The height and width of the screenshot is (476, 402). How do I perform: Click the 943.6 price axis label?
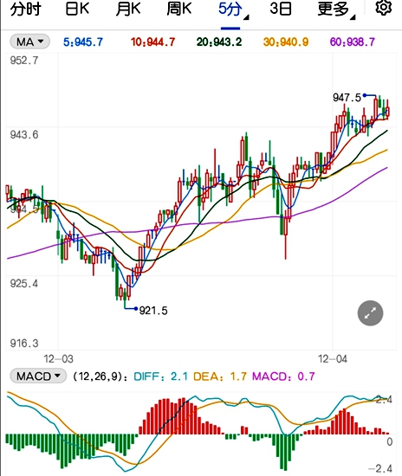24,135
